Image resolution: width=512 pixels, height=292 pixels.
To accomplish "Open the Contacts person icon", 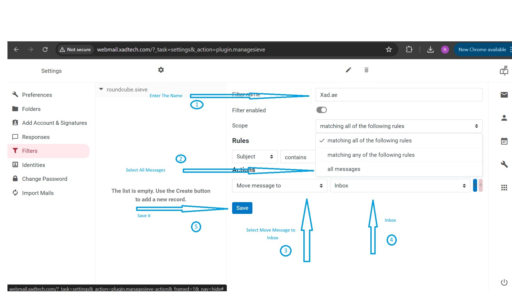I will 504,118.
